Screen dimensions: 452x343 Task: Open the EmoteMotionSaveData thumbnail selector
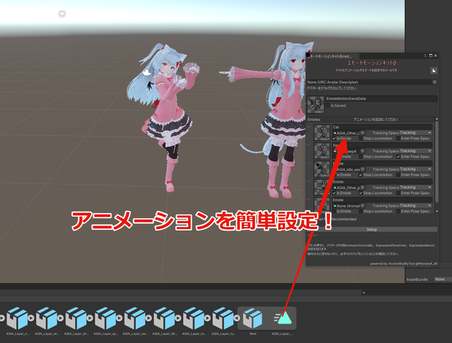tap(316, 104)
